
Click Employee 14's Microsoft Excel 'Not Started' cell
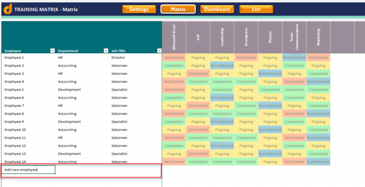[x=174, y=162]
